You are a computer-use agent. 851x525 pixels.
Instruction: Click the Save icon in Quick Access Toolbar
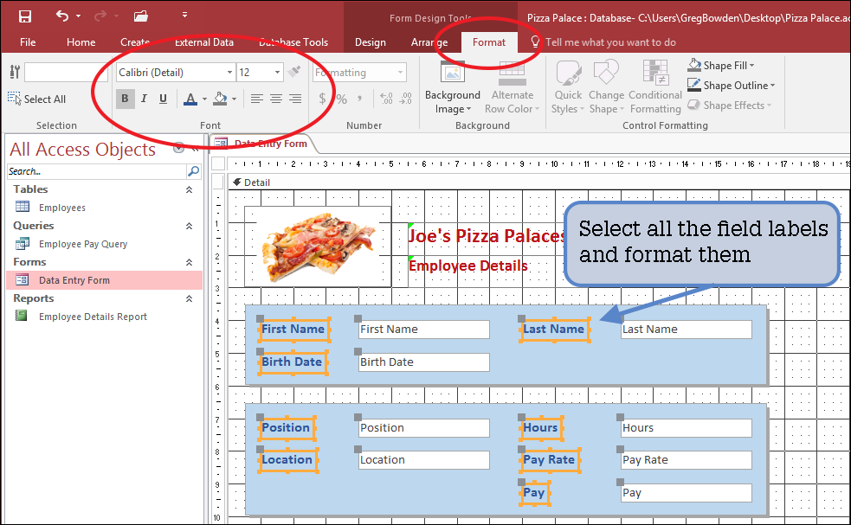(25, 16)
